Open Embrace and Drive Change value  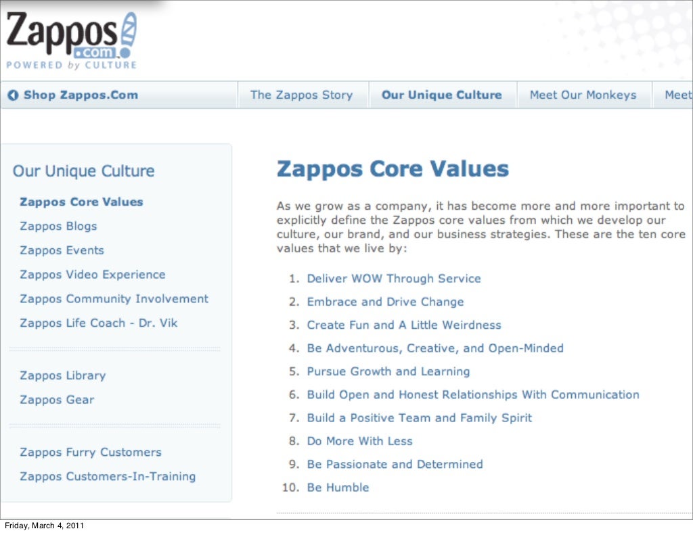(385, 302)
